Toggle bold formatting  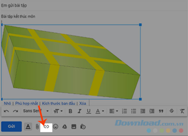click(70, 111)
